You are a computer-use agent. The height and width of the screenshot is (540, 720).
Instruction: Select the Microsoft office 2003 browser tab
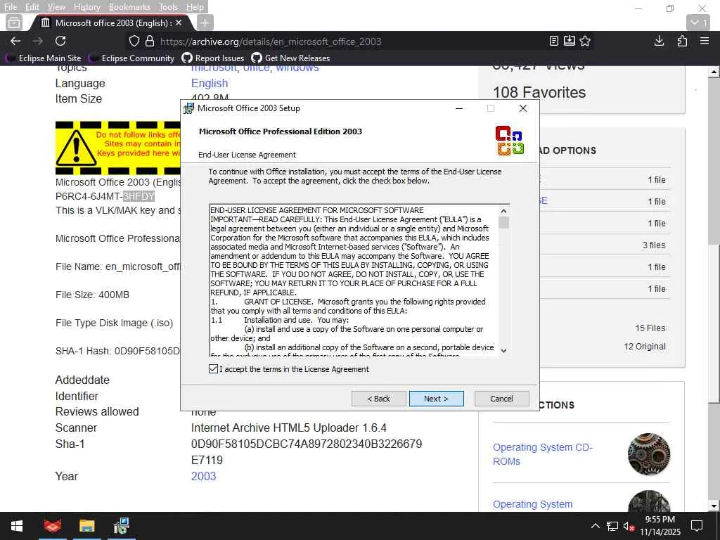pos(112,22)
